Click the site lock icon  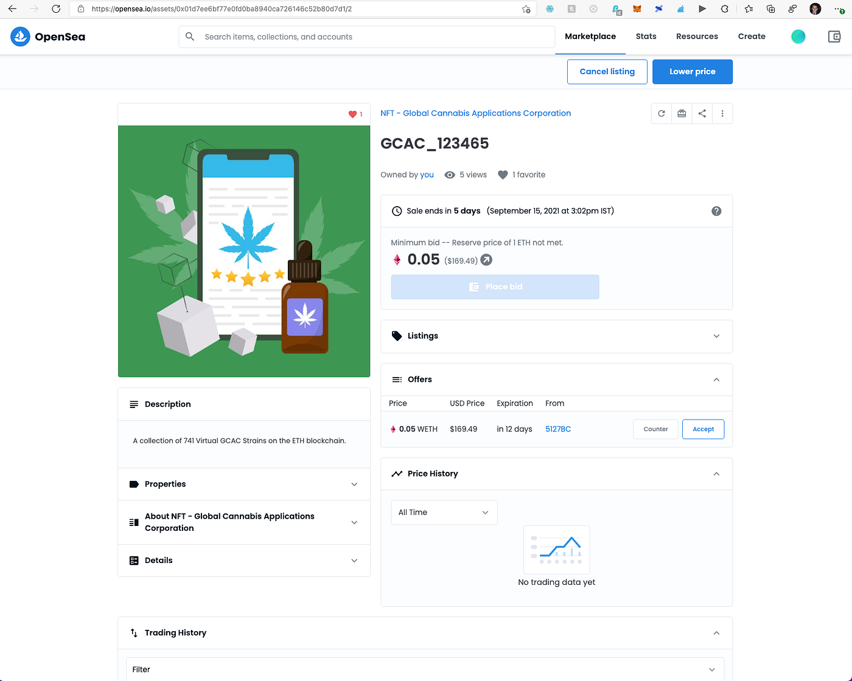pyautogui.click(x=81, y=9)
